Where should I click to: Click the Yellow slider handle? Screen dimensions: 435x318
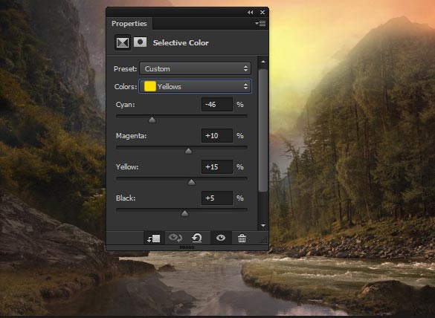click(x=191, y=182)
